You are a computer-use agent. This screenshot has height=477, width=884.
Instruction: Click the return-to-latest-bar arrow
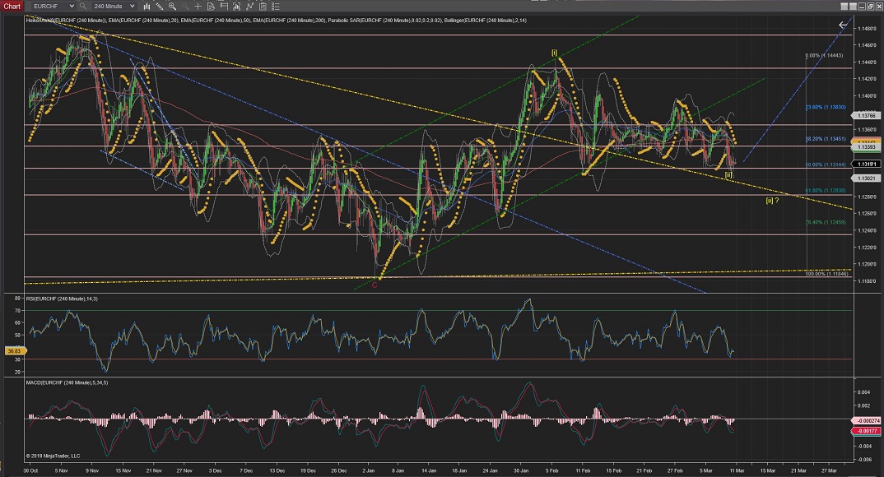[843, 25]
